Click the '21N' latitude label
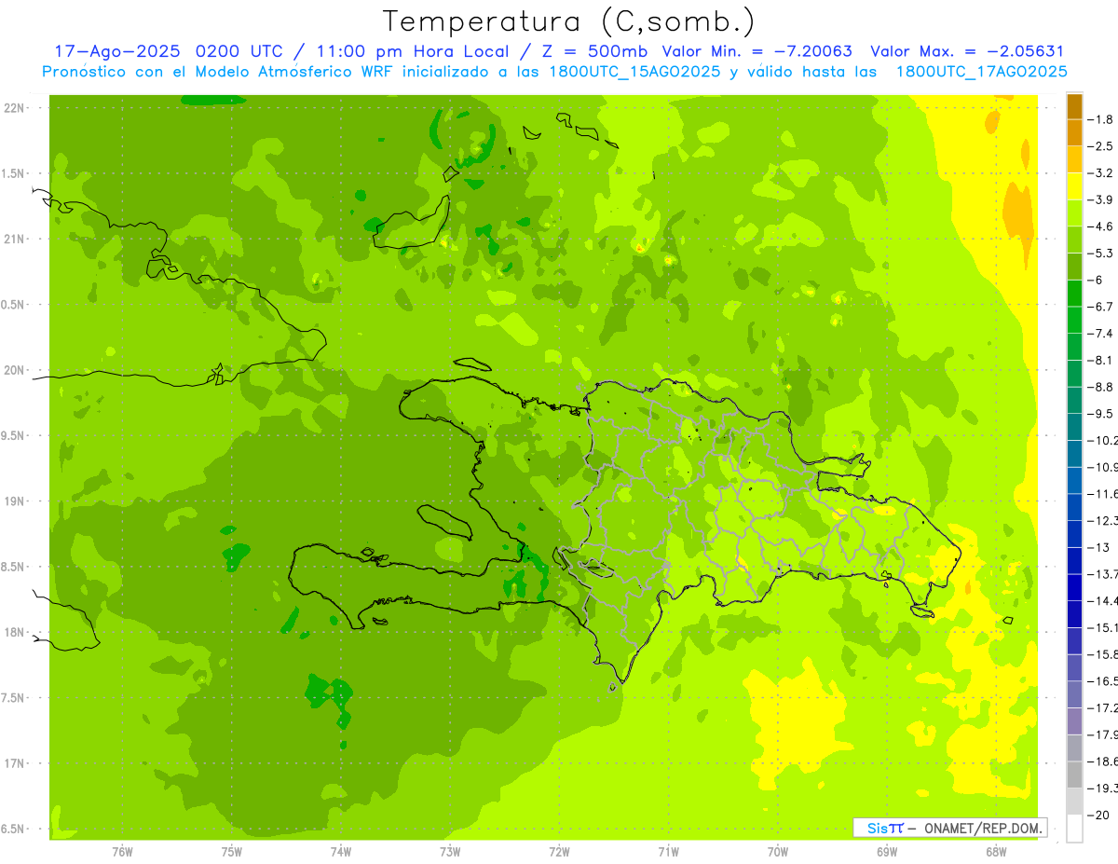Image resolution: width=1118 pixels, height=864 pixels. click(15, 240)
